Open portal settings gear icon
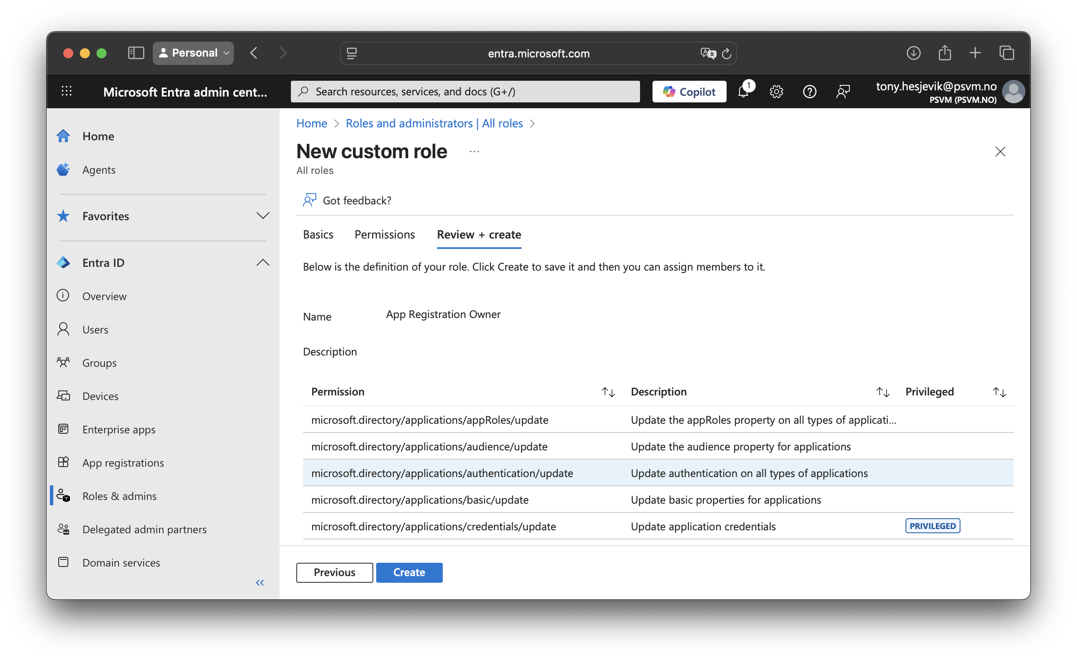Screen dimensions: 1077x661 coord(776,92)
